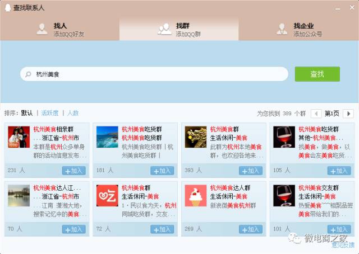
Task: Join the 269人 杭州美食达人群
Action: [251, 229]
